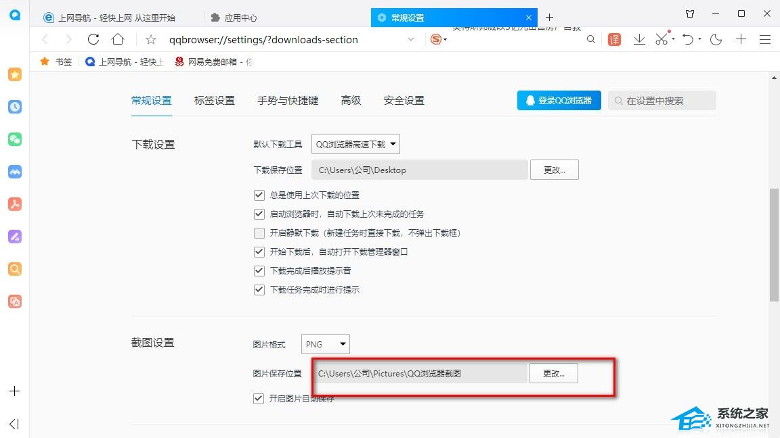Click the vertical scrollbar thumb
780x438 pixels.
tap(774, 245)
